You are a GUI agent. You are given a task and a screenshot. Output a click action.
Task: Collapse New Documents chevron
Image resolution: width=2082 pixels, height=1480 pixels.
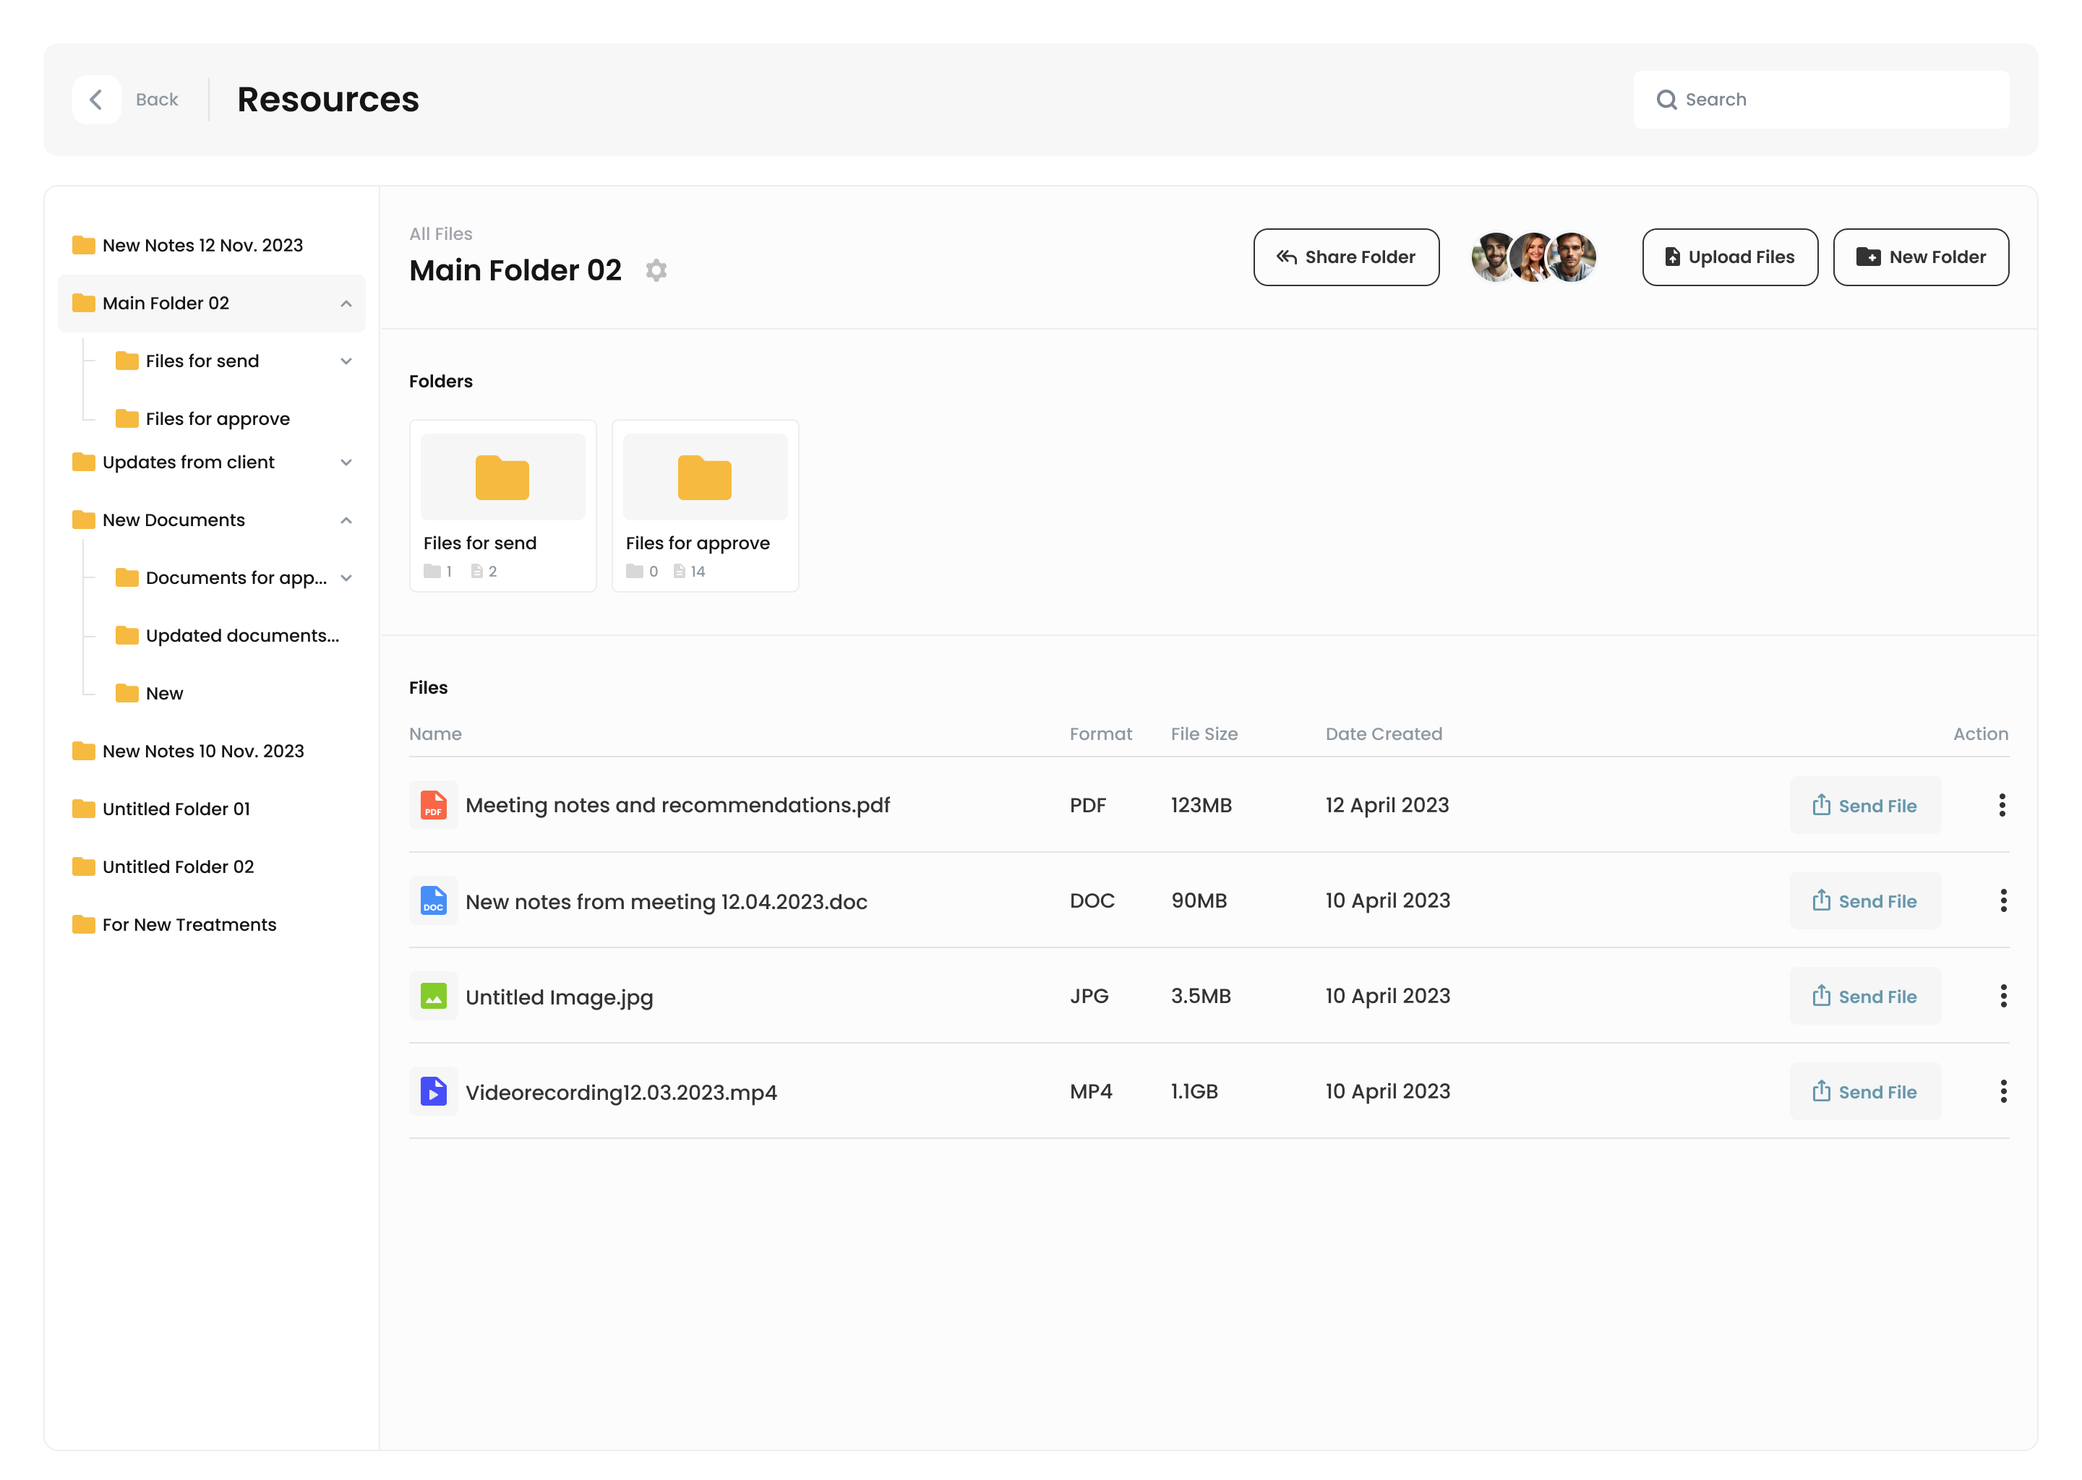click(x=346, y=520)
